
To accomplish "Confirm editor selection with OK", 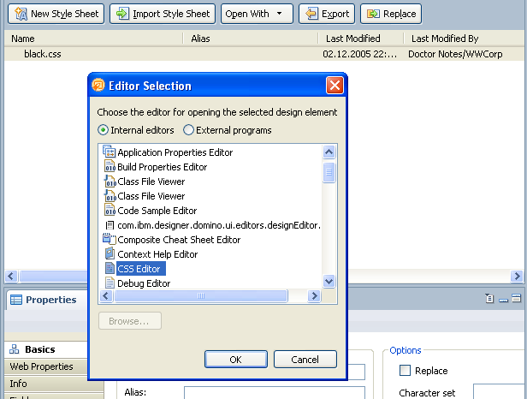I will coord(235,360).
